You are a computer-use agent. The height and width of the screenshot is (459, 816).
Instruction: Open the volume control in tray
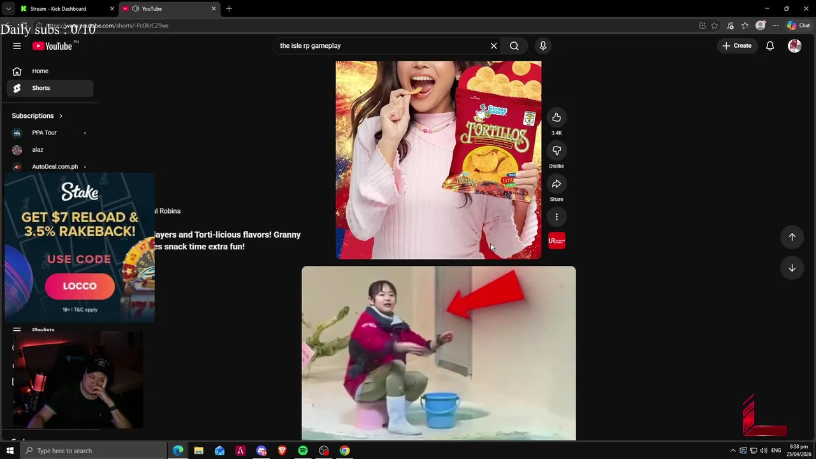tap(764, 451)
